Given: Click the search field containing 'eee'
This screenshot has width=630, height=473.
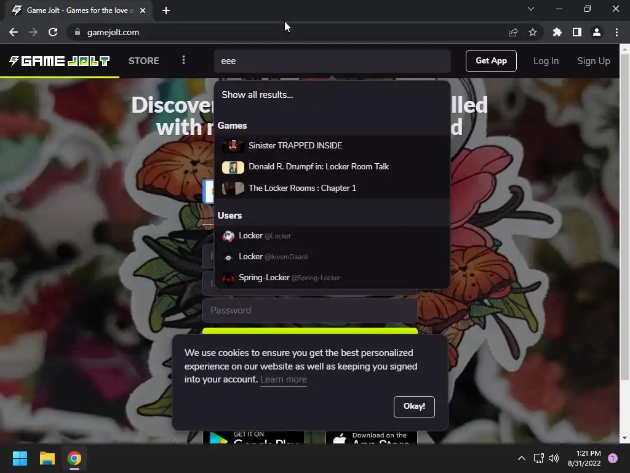Looking at the screenshot, I should tap(332, 61).
